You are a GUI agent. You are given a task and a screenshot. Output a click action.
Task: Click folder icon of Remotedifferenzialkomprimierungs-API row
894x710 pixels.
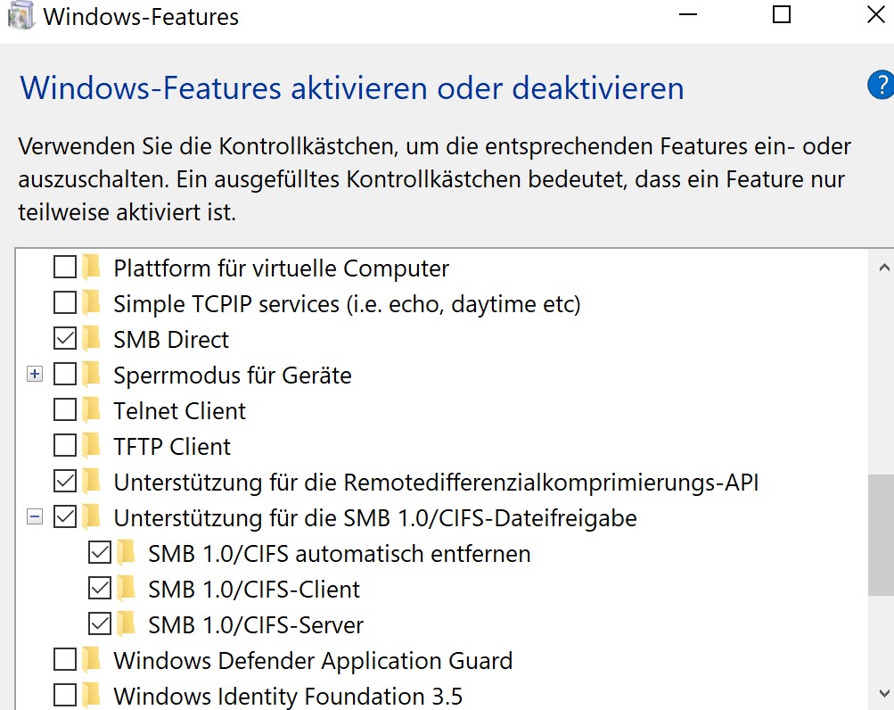[91, 481]
